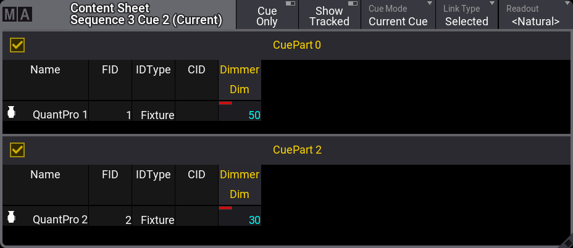Open the Readout dropdown

coord(535,15)
